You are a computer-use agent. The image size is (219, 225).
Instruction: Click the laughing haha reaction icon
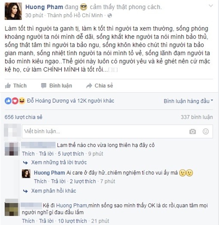22,101
